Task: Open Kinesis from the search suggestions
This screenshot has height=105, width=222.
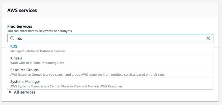Action: click(110, 60)
